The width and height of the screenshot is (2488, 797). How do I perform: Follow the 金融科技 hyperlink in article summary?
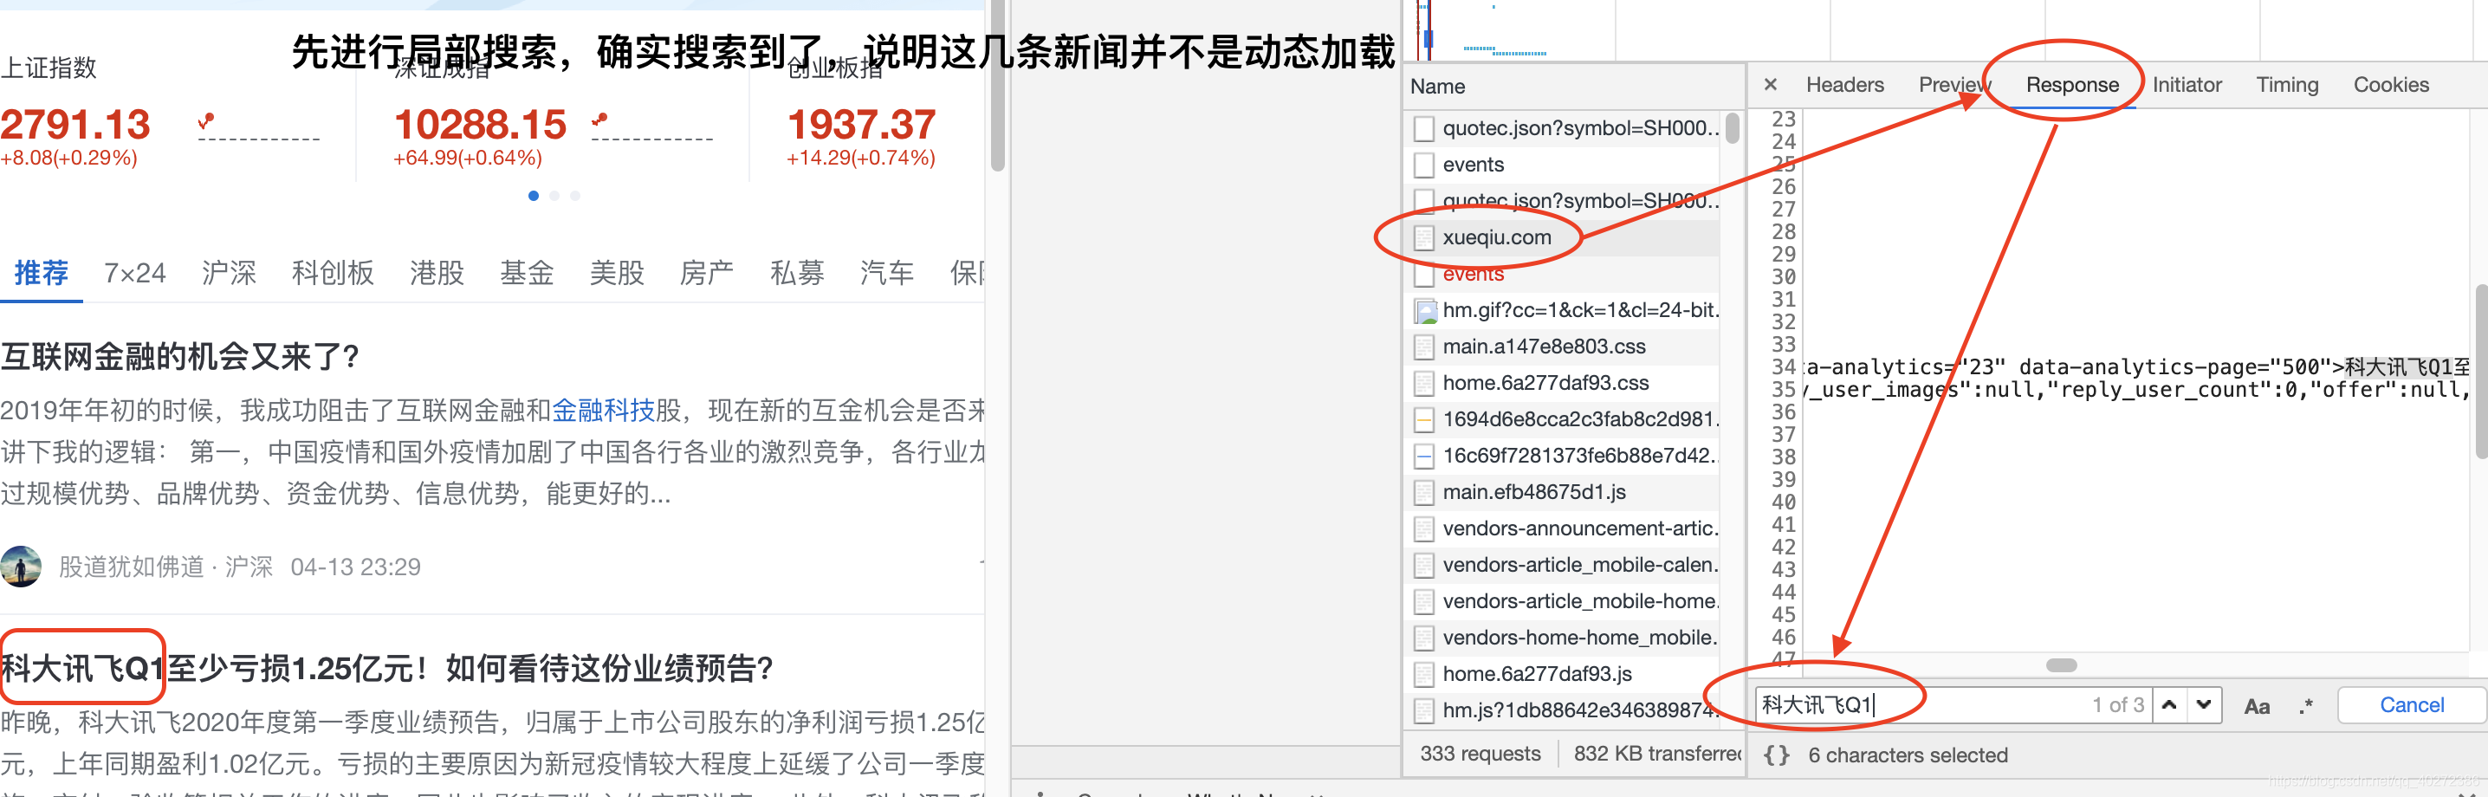[x=603, y=411]
